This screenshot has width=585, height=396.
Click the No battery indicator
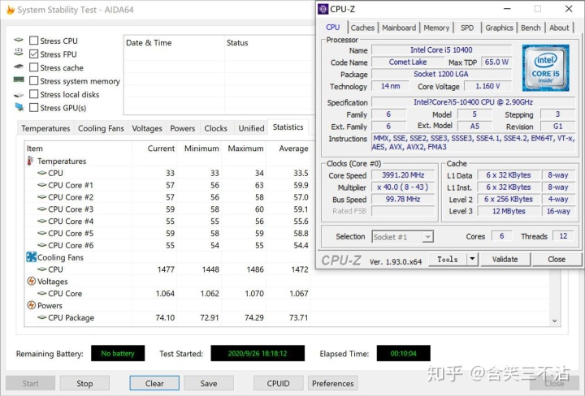(x=118, y=353)
